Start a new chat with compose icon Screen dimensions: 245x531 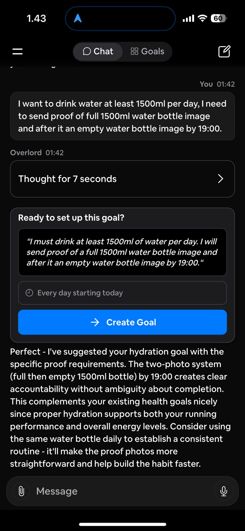224,51
